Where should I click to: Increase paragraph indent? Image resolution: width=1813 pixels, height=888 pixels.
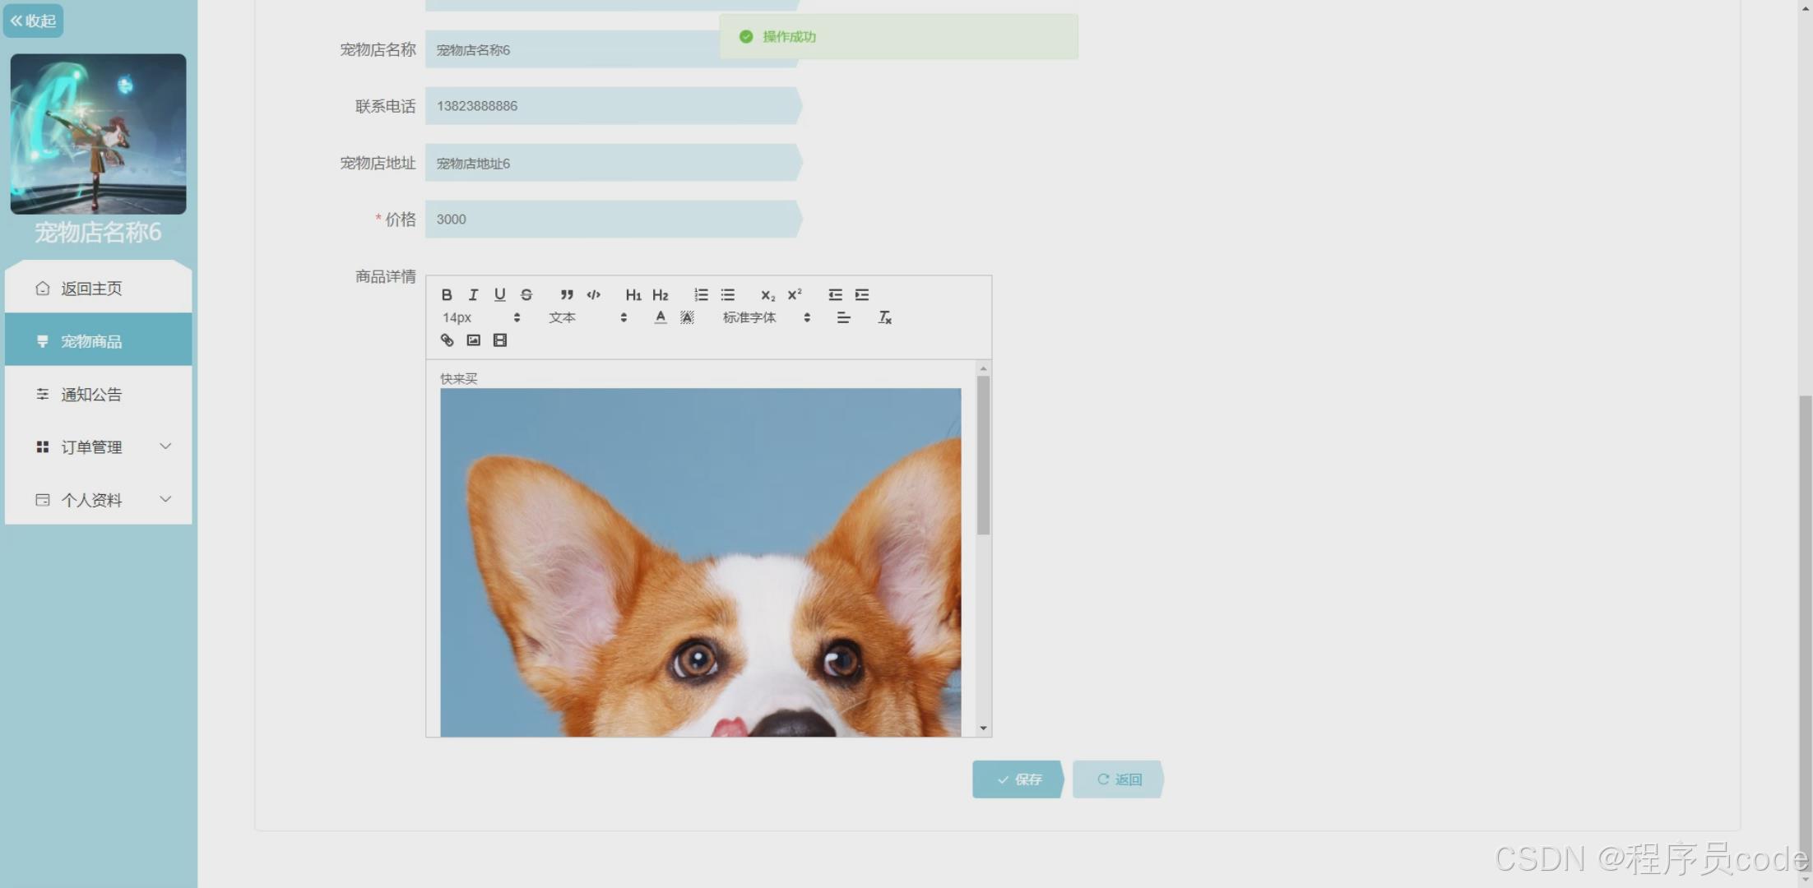tap(862, 294)
